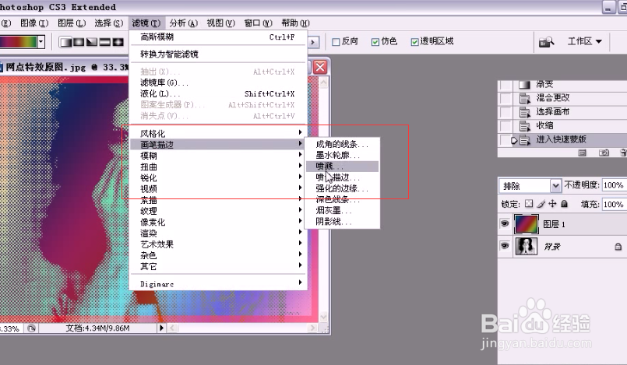Open the 帮助 menu

[x=295, y=23]
